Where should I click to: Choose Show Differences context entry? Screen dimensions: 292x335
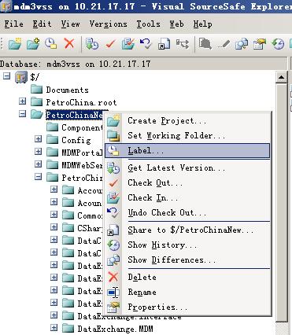pyautogui.click(x=187, y=260)
